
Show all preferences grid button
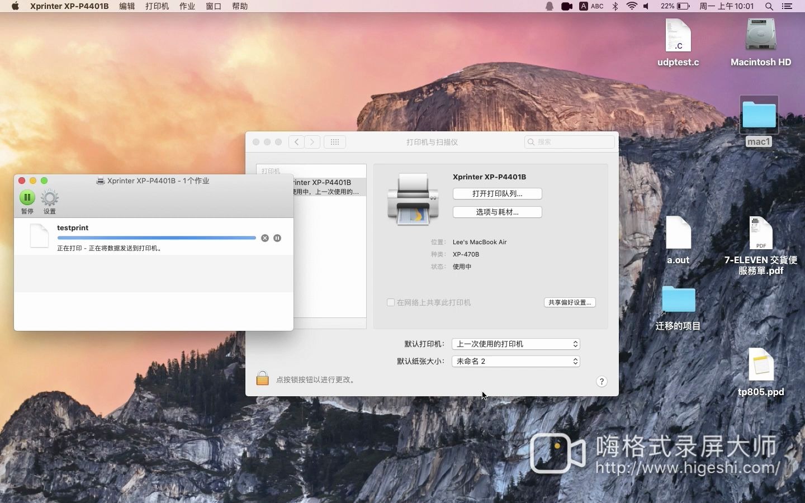tap(335, 142)
